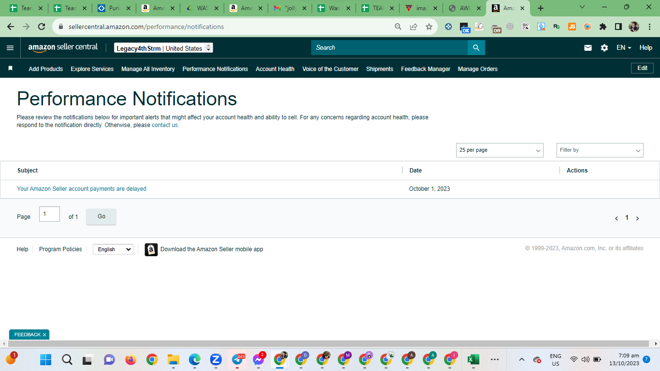
Task: Open Chrome zoom magnifier in address bar
Action: pos(398,27)
